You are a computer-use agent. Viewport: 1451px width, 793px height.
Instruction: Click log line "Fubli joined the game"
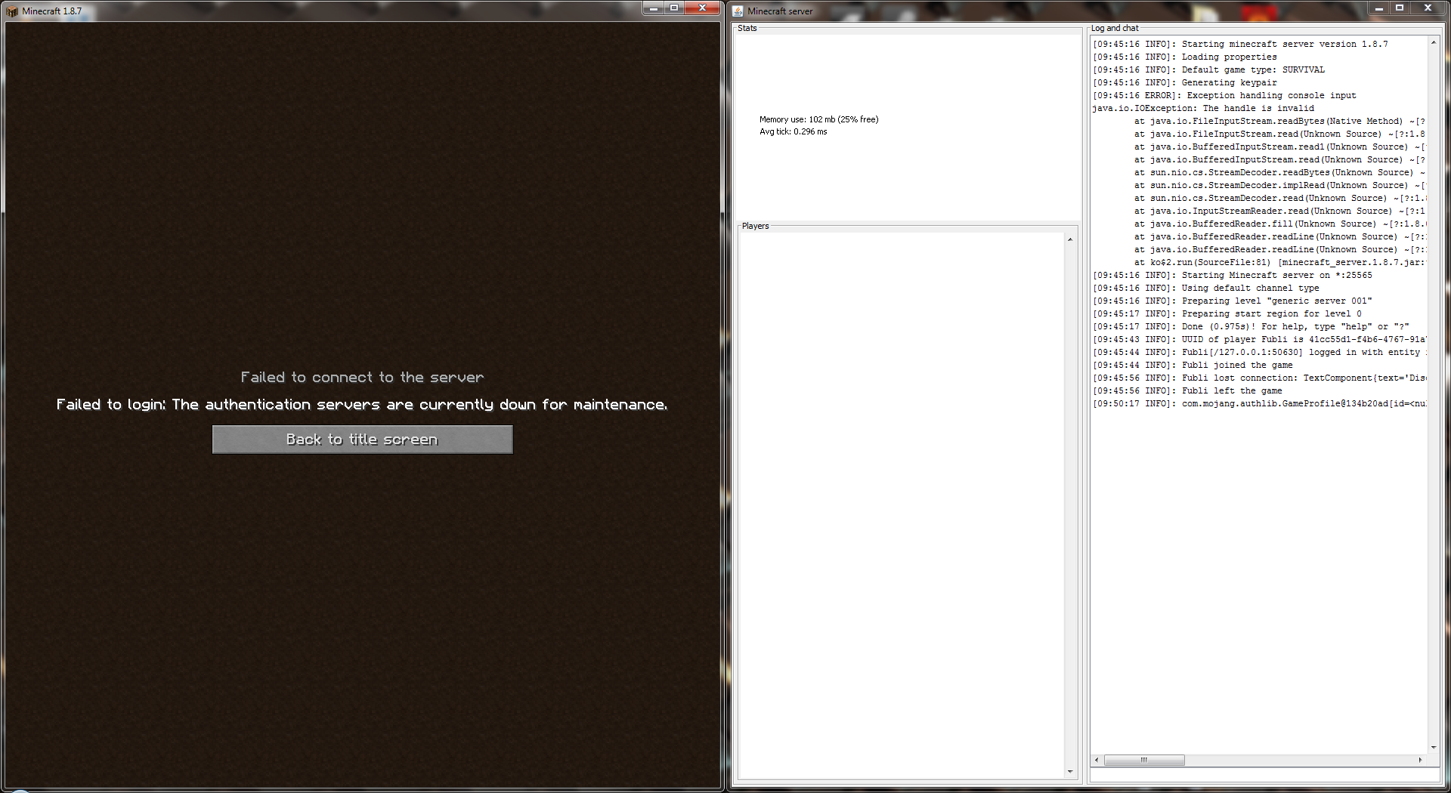click(x=1193, y=365)
